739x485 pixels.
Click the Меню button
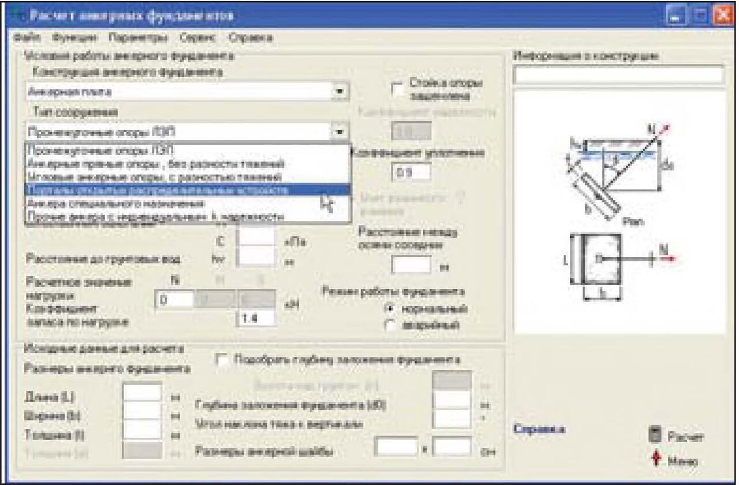(674, 461)
